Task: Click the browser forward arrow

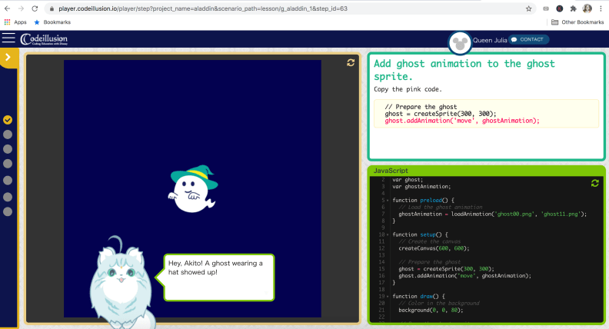Action: [x=21, y=8]
